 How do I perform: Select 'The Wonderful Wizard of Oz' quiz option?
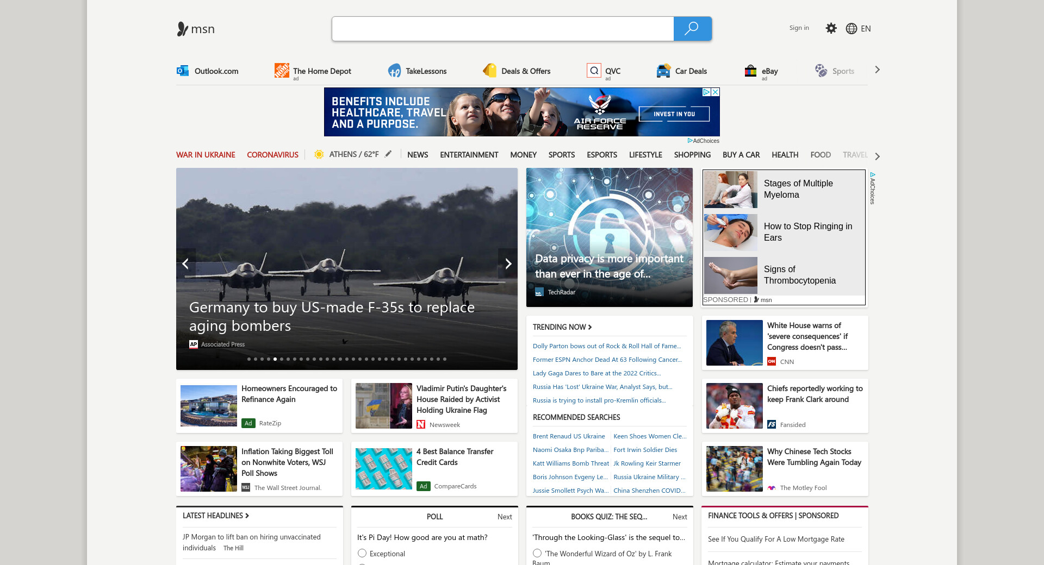537,553
